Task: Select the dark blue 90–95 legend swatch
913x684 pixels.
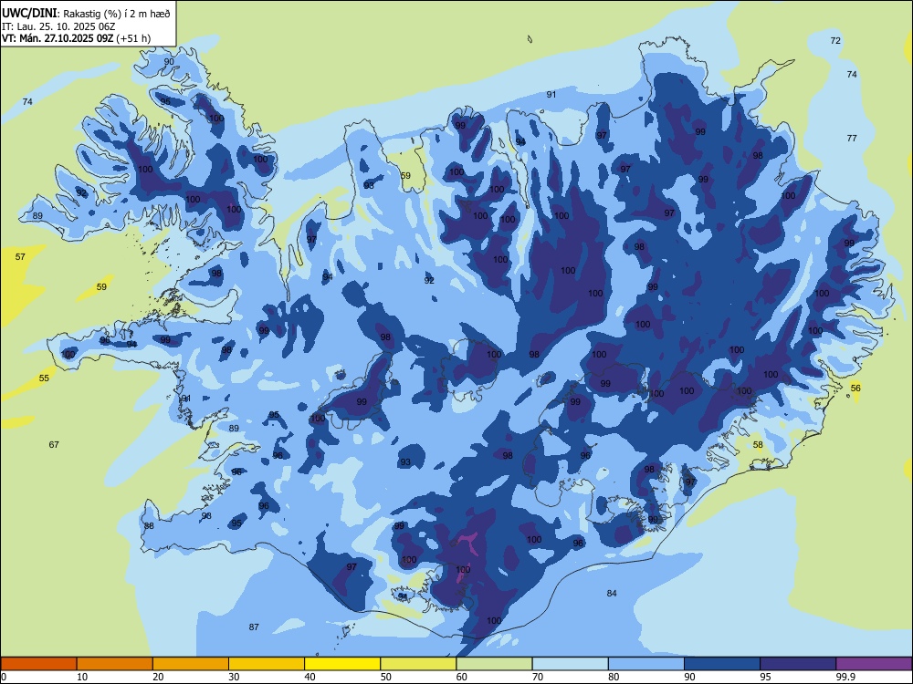Action: coord(722,664)
